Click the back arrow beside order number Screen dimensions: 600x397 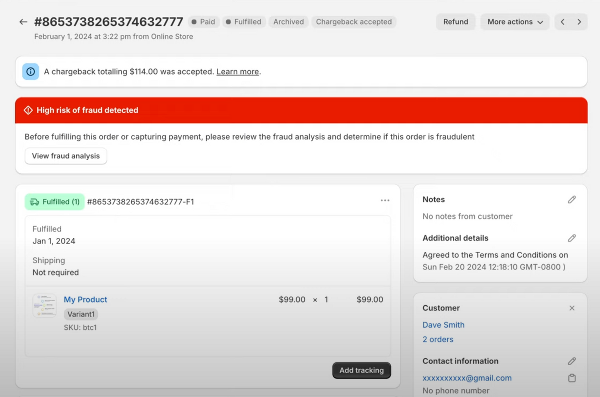(x=23, y=22)
